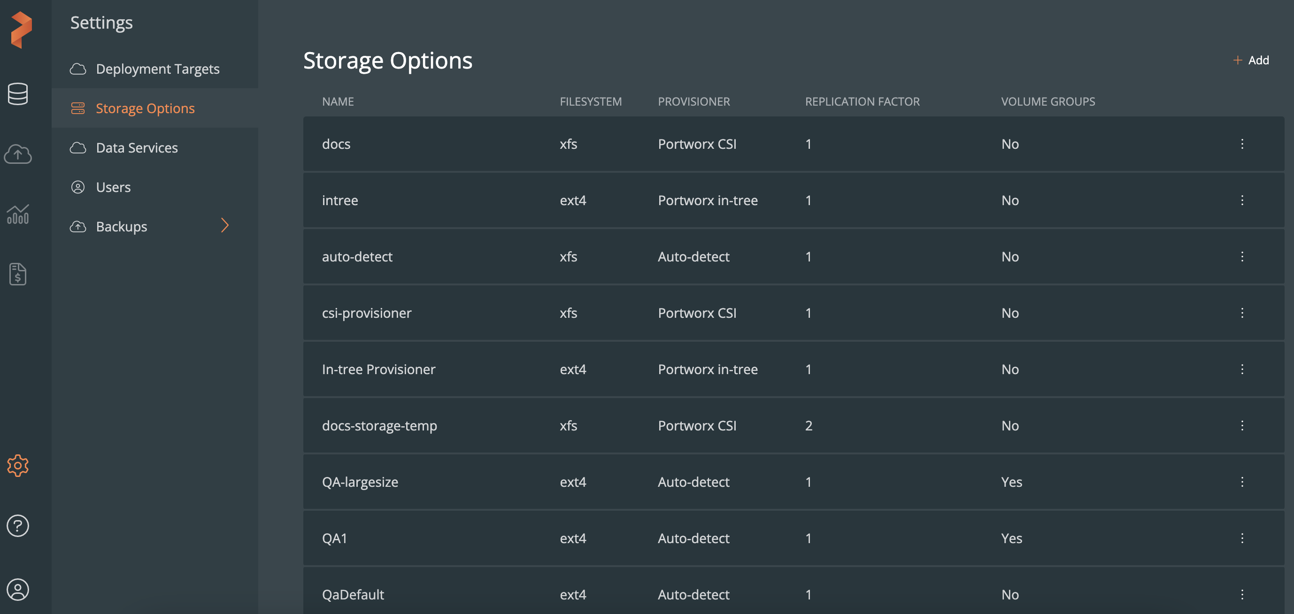Screen dimensions: 1294x614
Task: Select the docs-storage-temp name
Action: point(379,426)
